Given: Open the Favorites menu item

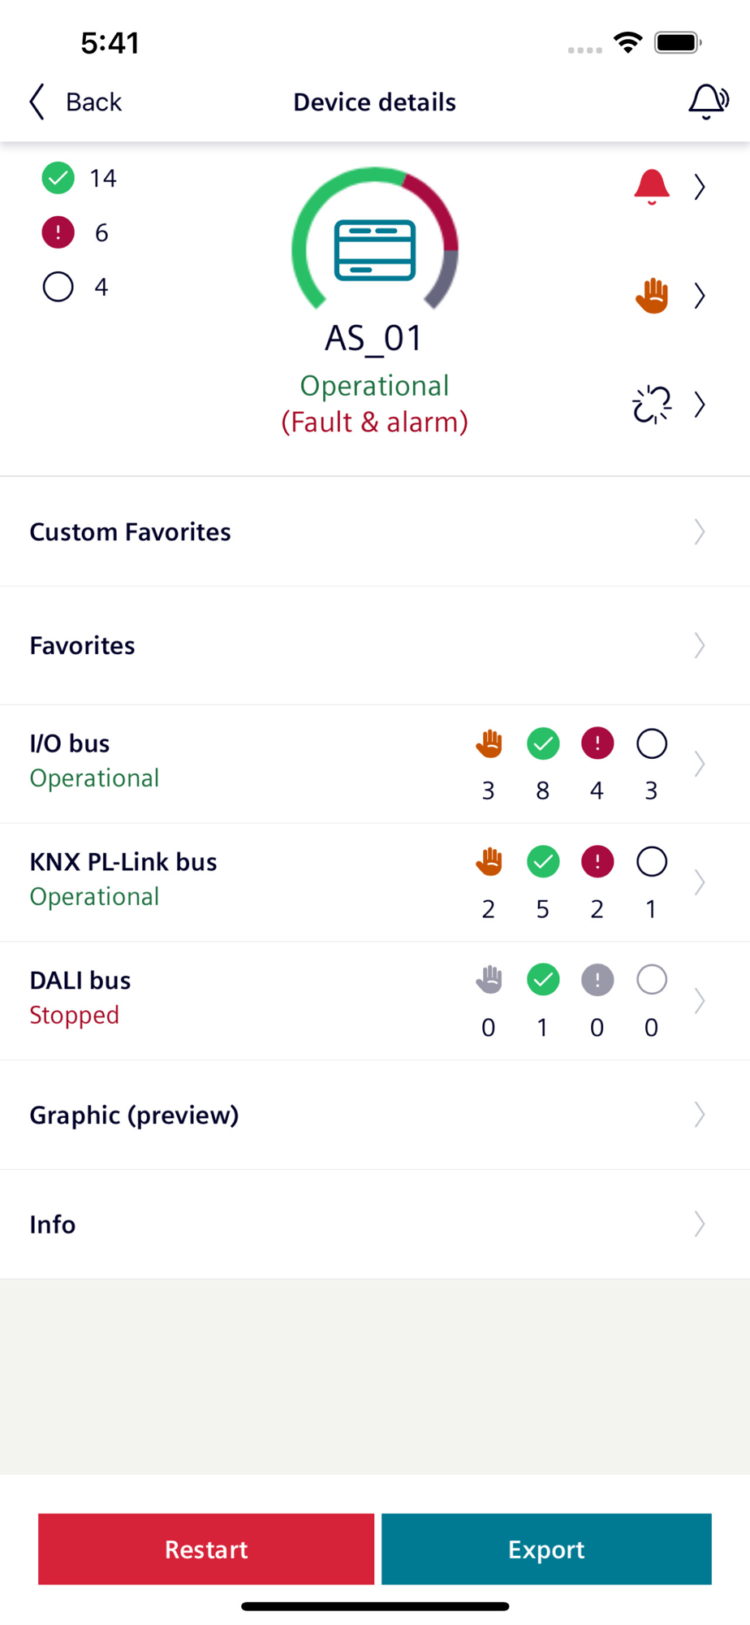Looking at the screenshot, I should [83, 646].
